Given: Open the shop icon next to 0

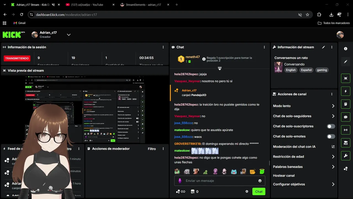Looking at the screenshot, I should (x=193, y=192).
